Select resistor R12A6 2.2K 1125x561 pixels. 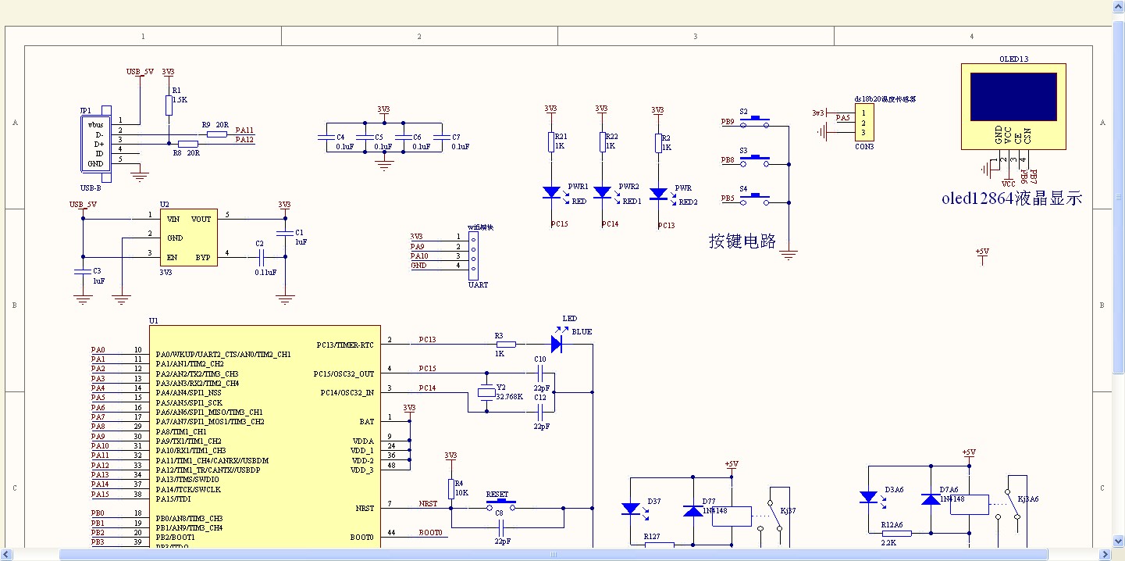[896, 533]
